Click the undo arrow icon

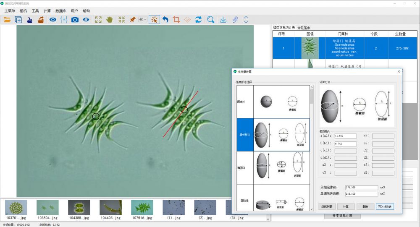tap(165, 19)
